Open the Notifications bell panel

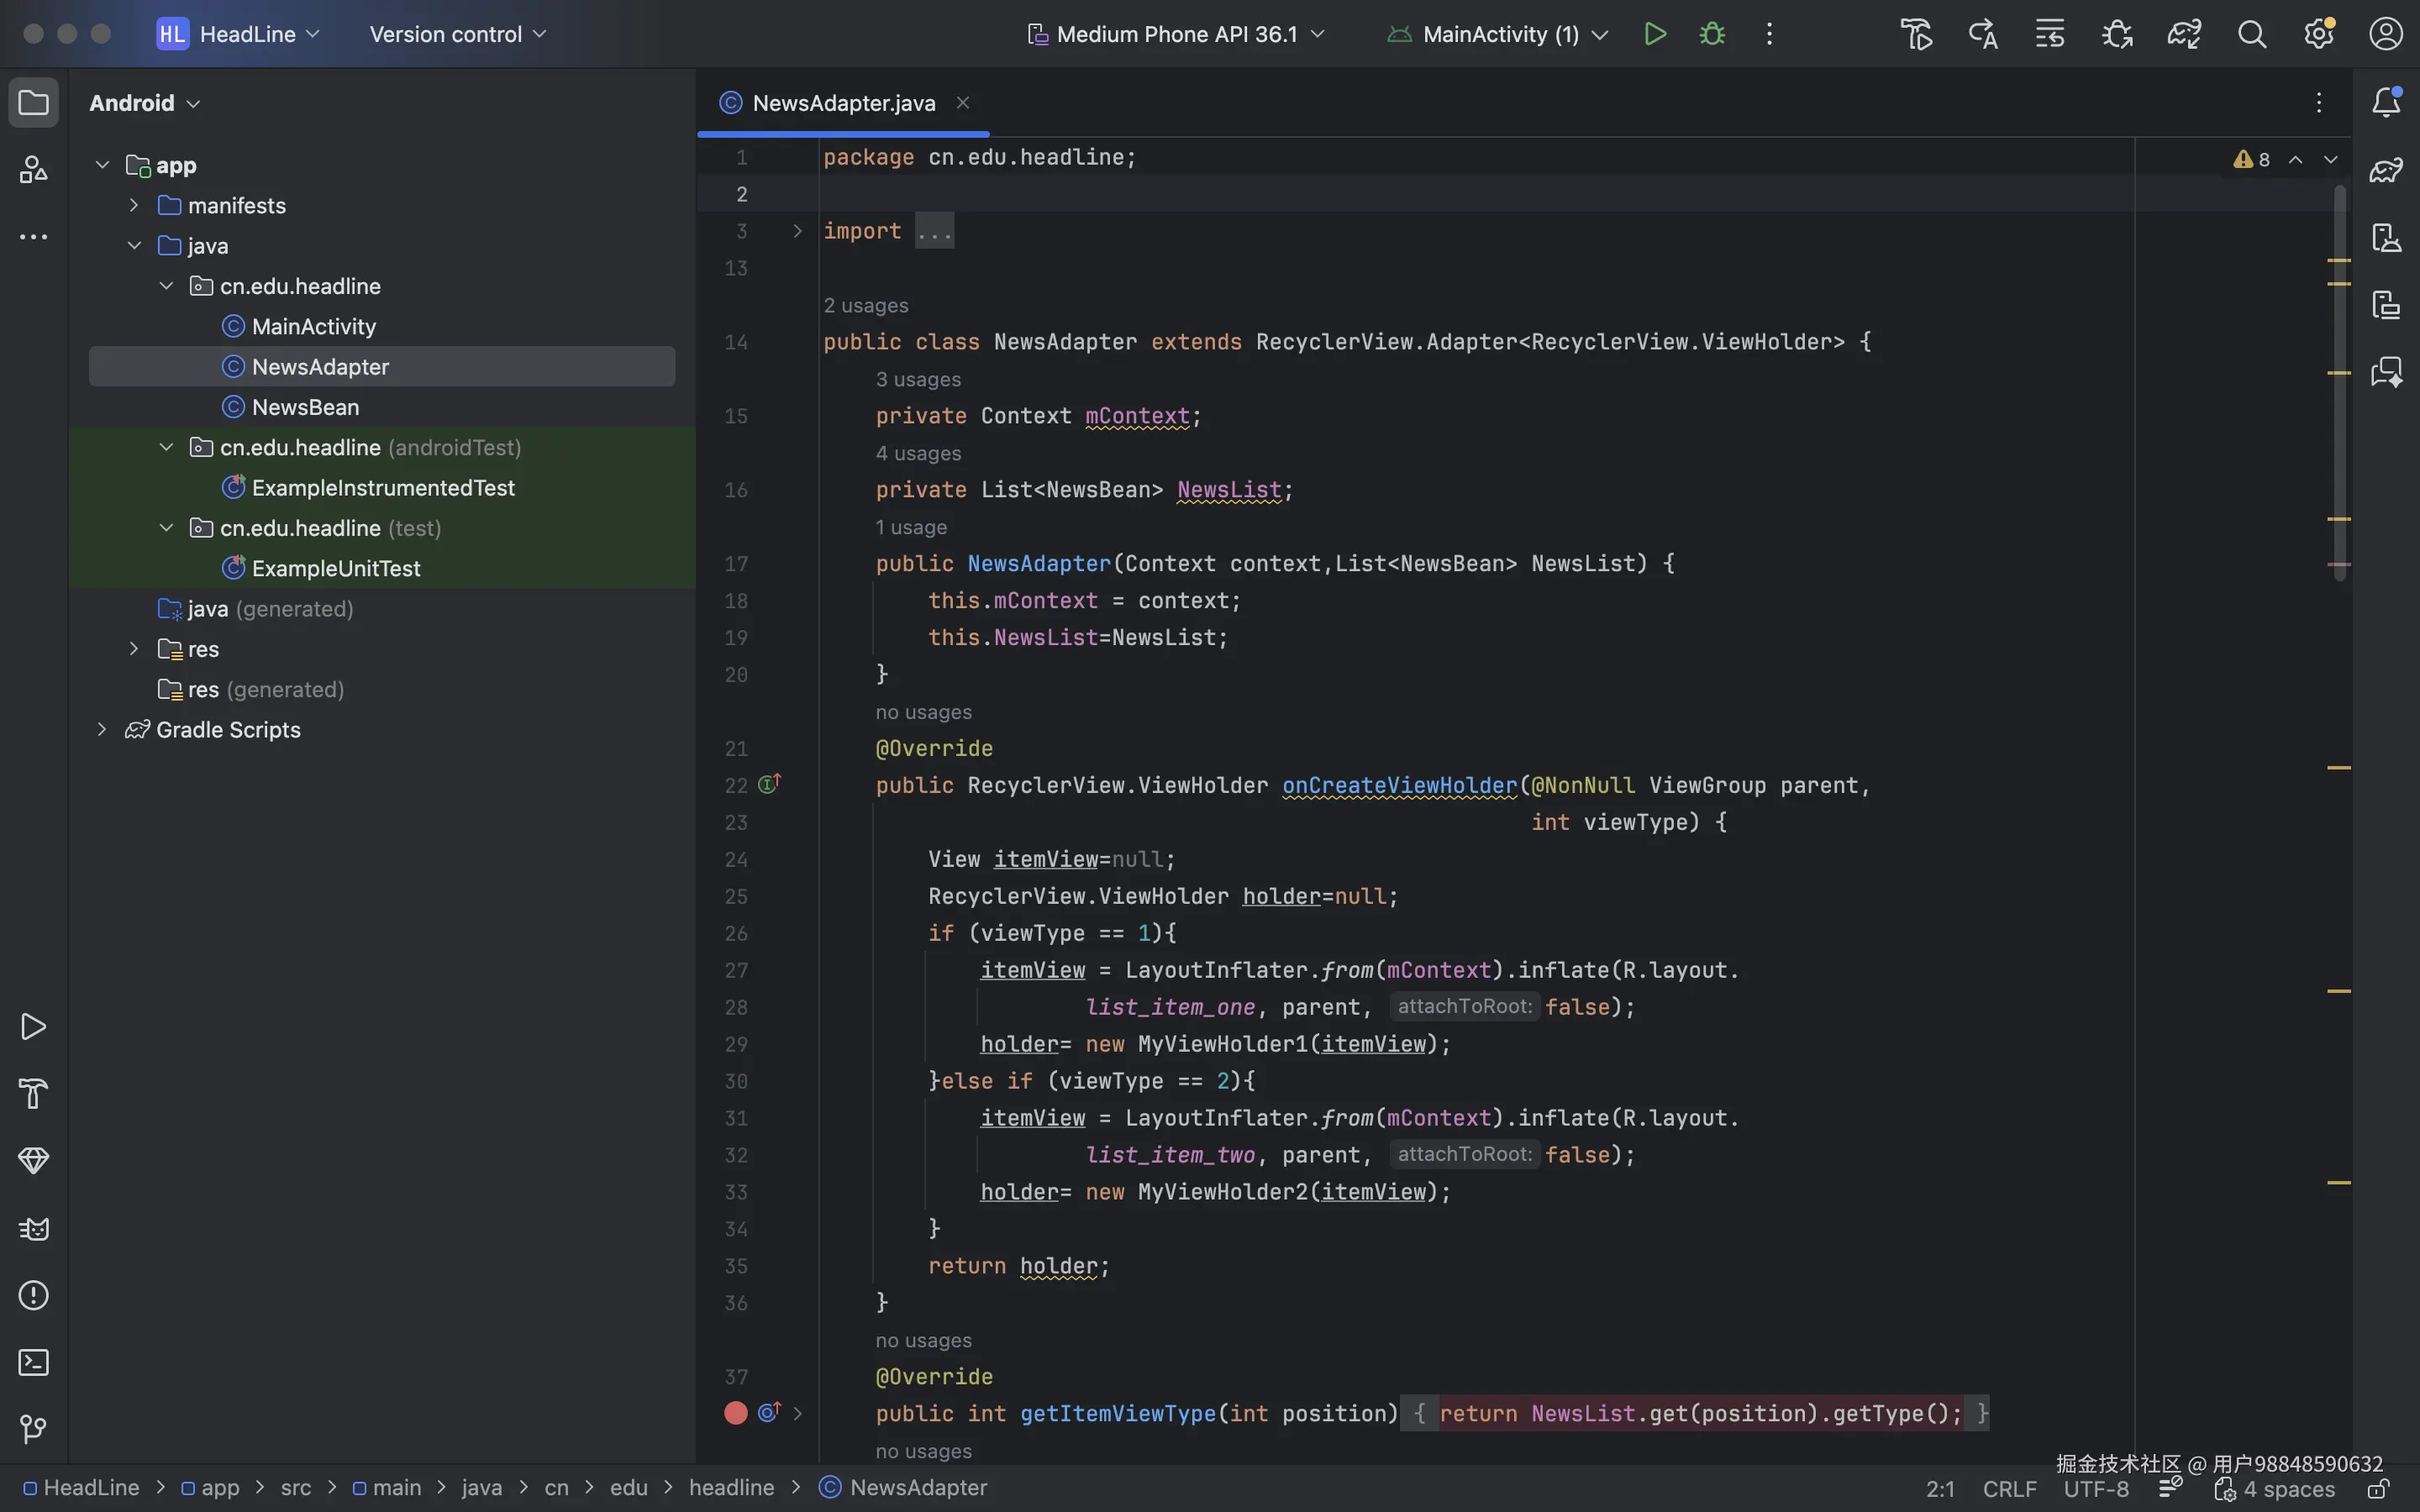click(2386, 102)
